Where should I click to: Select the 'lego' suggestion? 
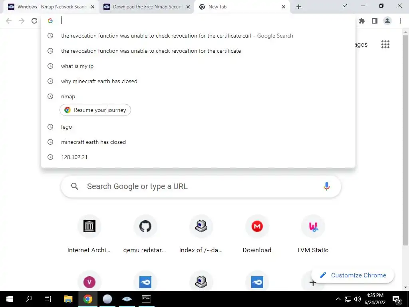198,127
